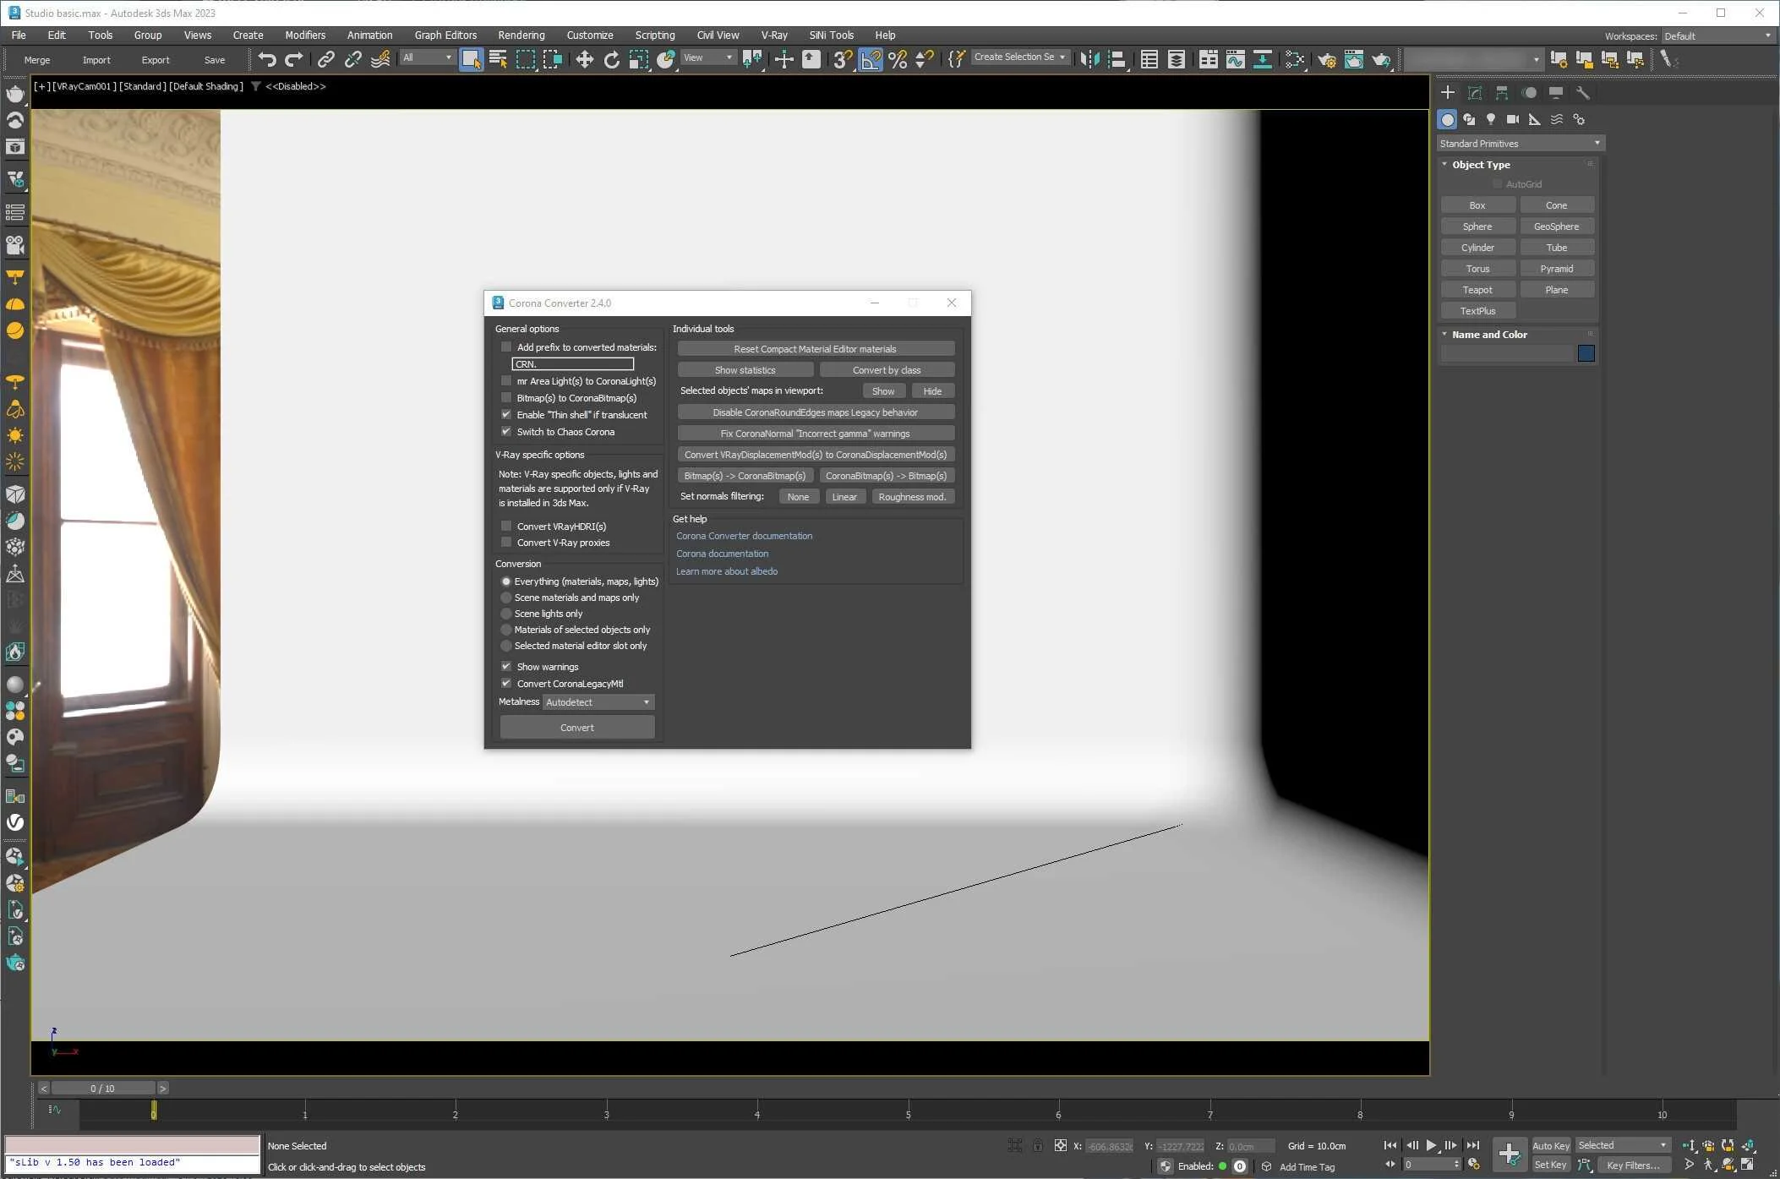
Task: Open the Utilities panel wrench icon
Action: tap(1582, 93)
